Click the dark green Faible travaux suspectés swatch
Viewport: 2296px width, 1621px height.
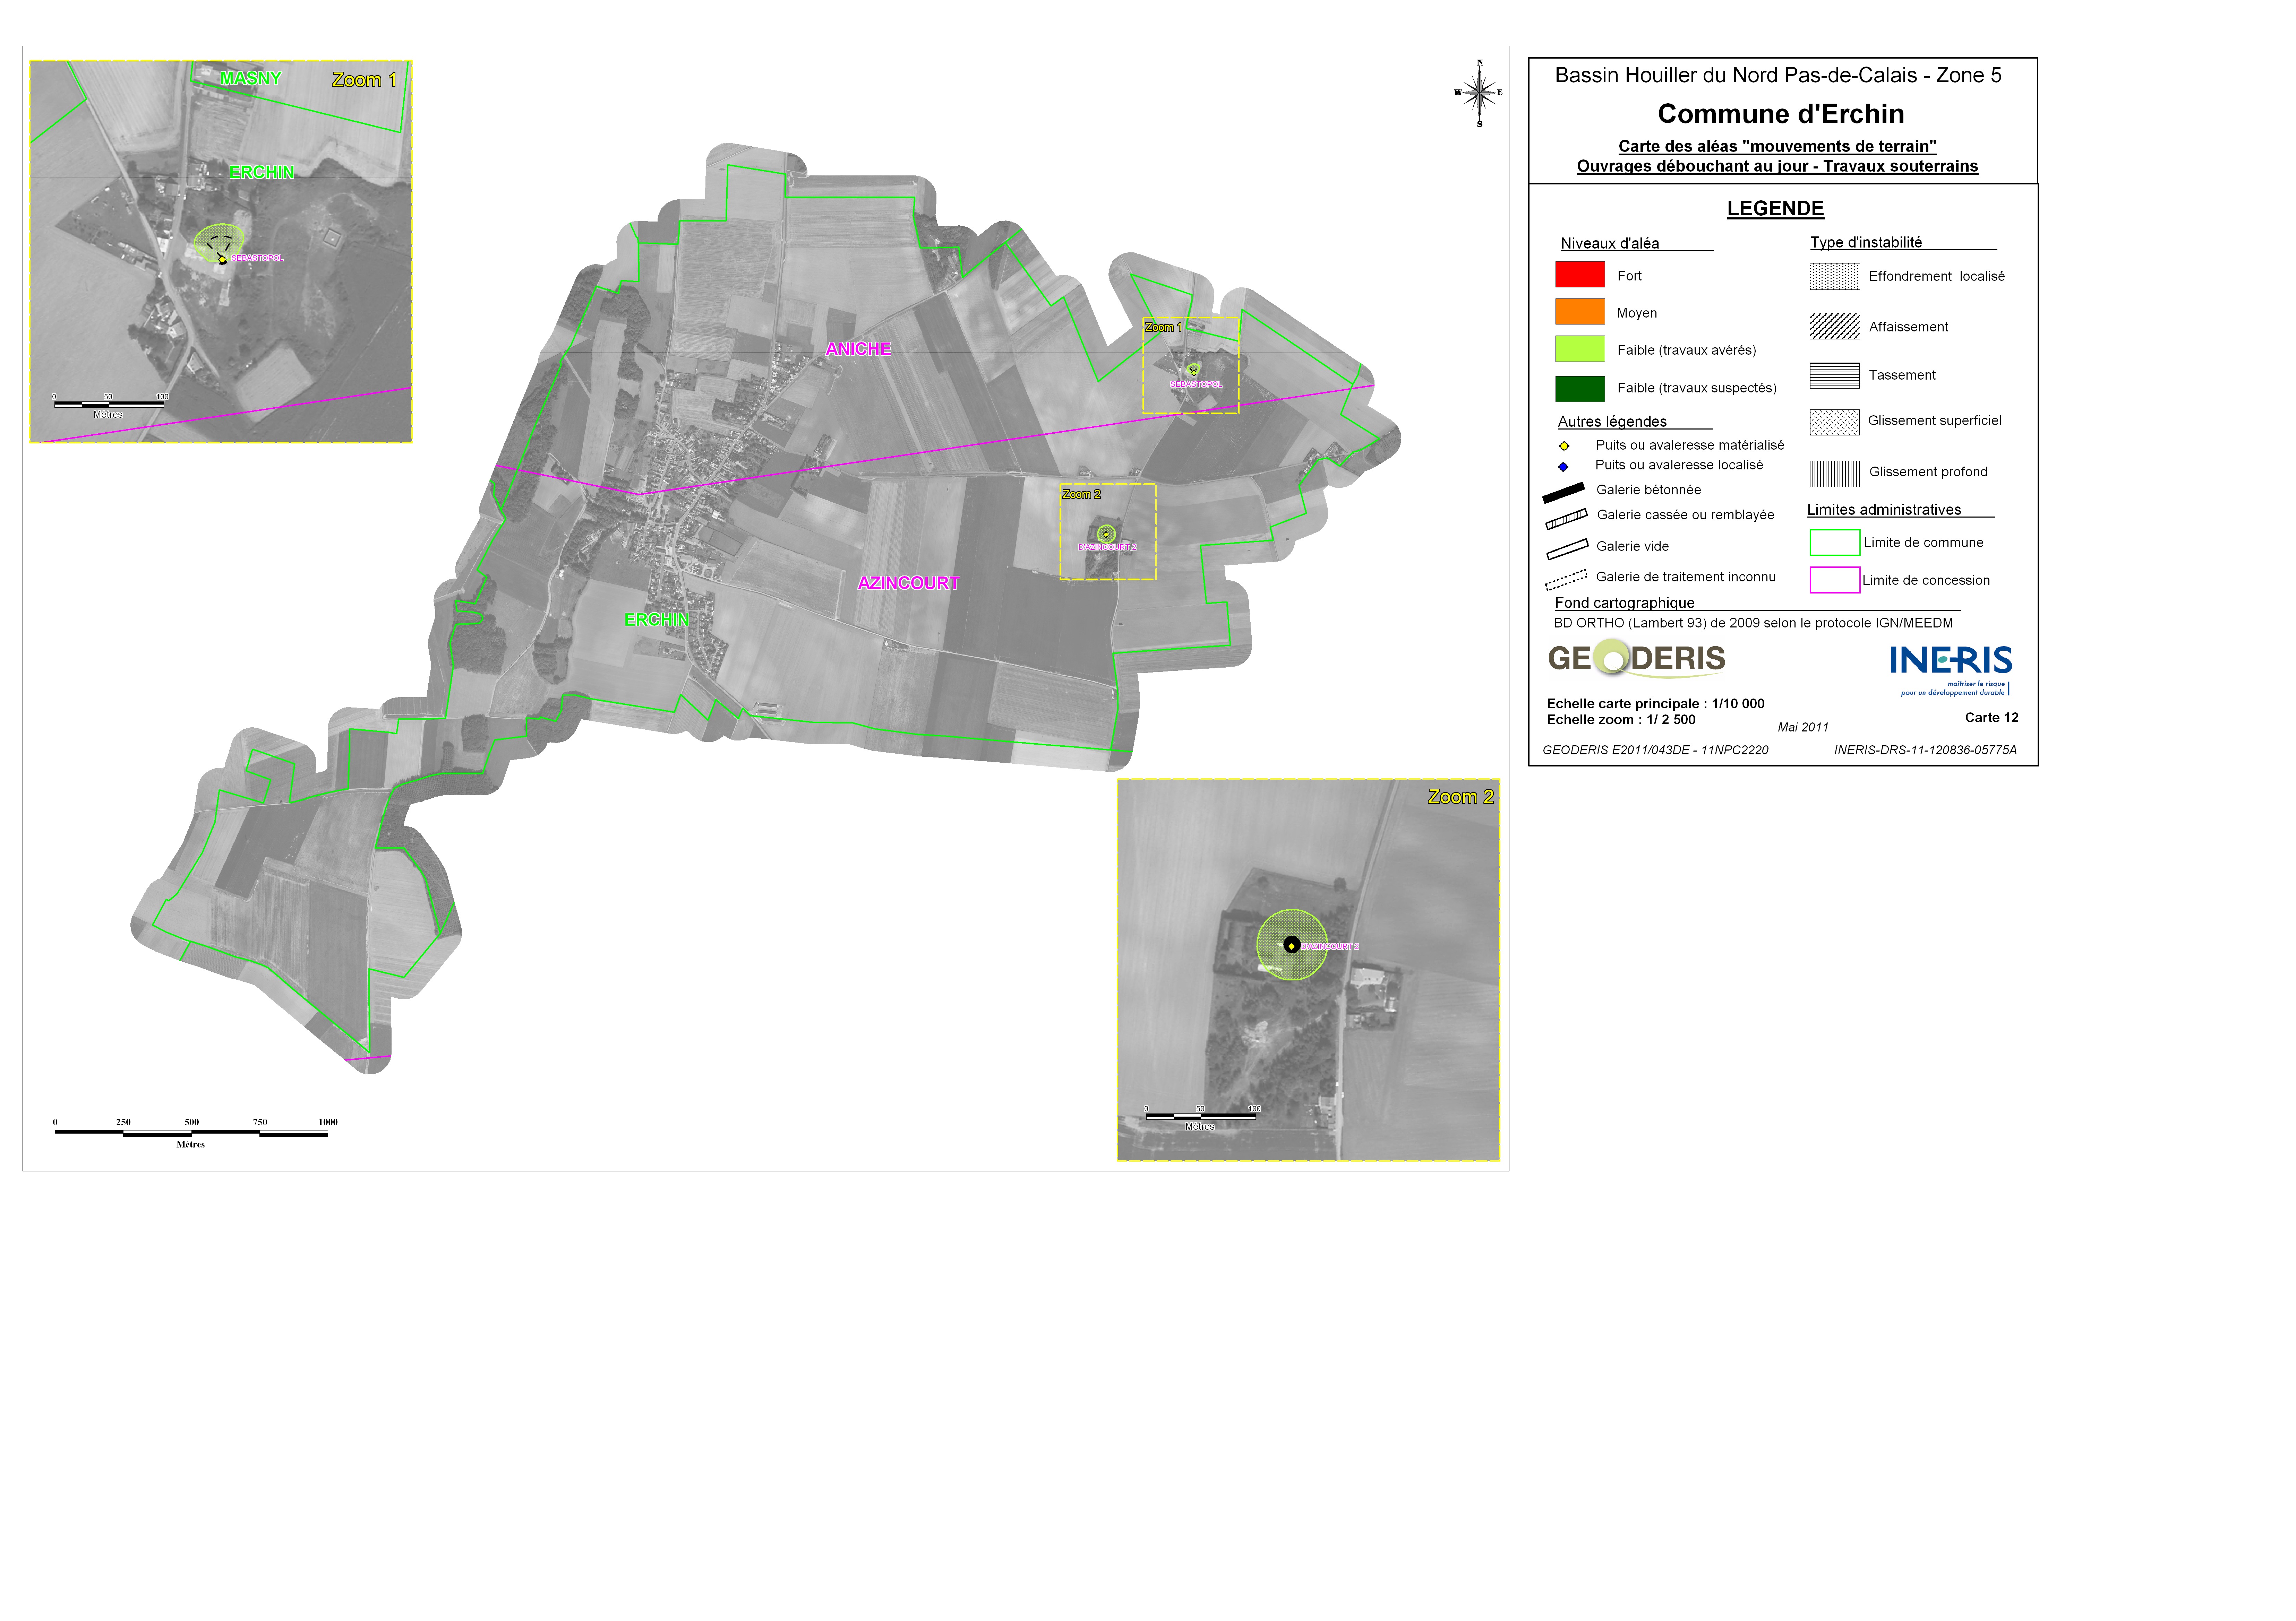pos(1580,388)
